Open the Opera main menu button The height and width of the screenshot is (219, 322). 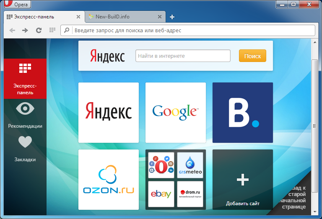pos(17,4)
